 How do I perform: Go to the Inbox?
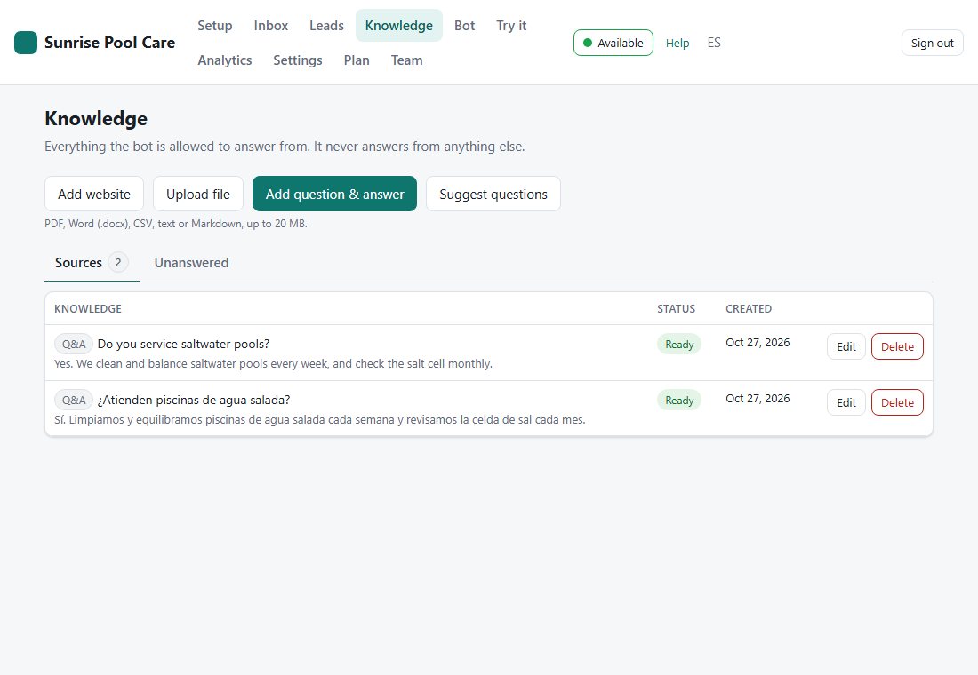[x=270, y=26]
